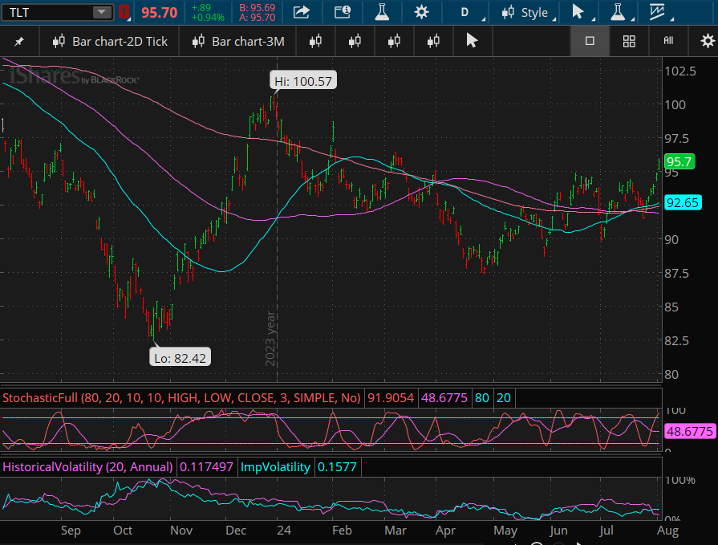Click the implied volatility value 0.1577
The image size is (718, 545).
tap(337, 467)
